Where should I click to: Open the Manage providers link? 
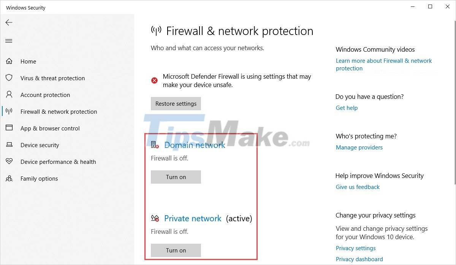pyautogui.click(x=359, y=147)
